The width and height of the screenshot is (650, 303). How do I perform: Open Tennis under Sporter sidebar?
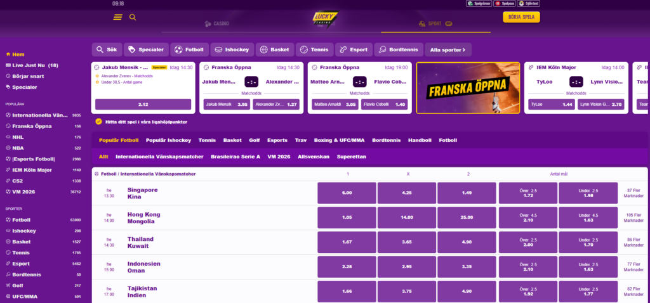pos(43,252)
